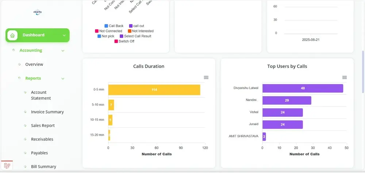Click the Clearity logo
The image size is (365, 173).
coord(38,12)
